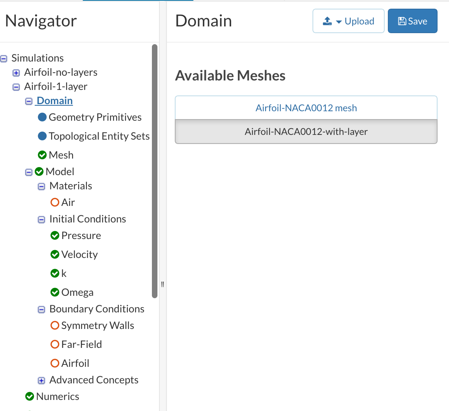
Task: Click the blue circle icon beside Geometry Primitives
Action: [x=42, y=117]
